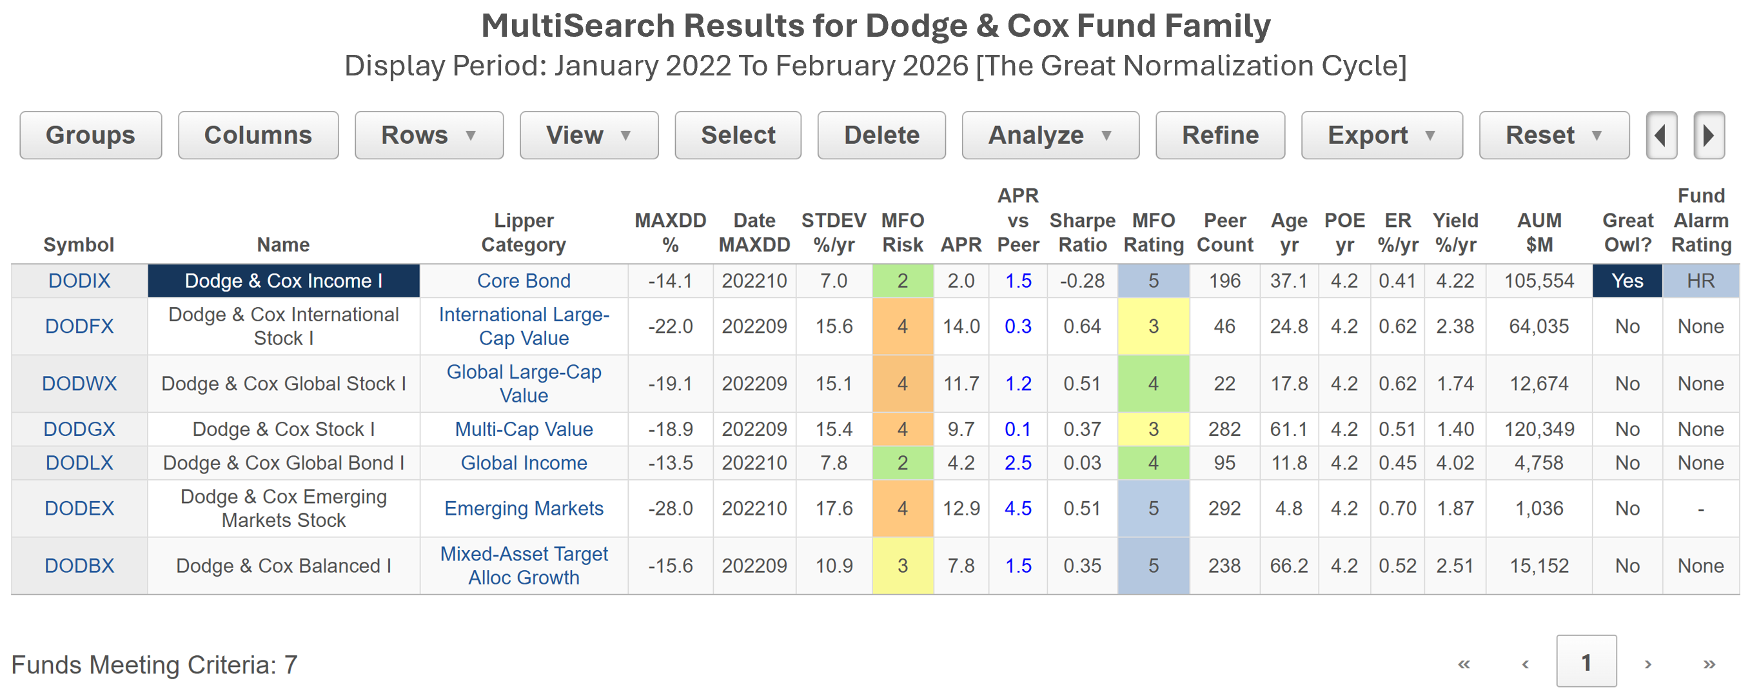Image resolution: width=1750 pixels, height=694 pixels.
Task: Open the DODIX symbol link
Action: coord(79,281)
